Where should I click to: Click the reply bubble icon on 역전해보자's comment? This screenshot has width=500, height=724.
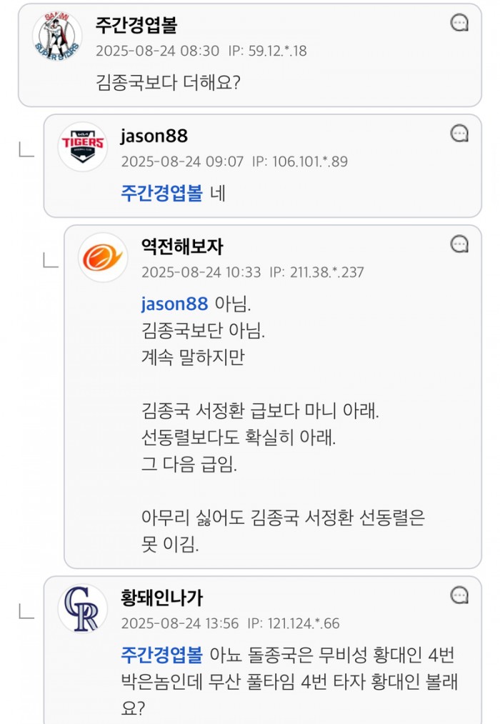click(460, 244)
